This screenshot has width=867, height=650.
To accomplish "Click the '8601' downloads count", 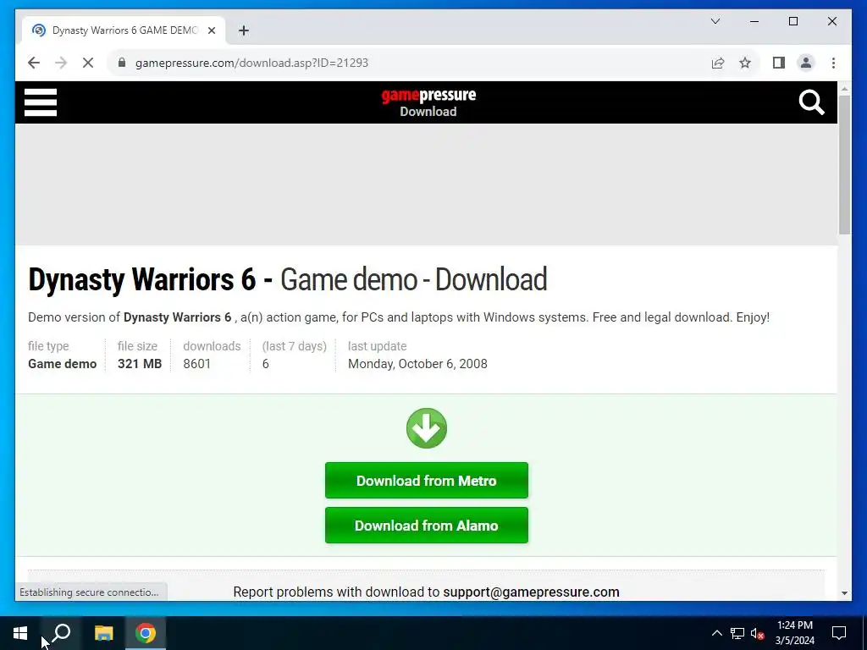I will point(196,364).
